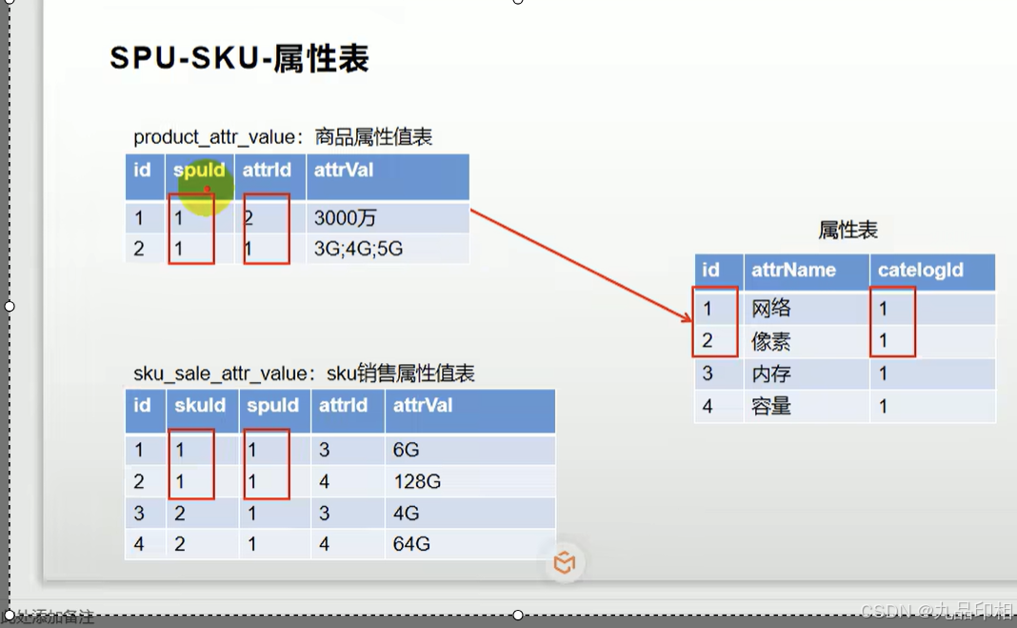Click the yellow-green circle highlight over spuId
Screen dimensions: 1017x628
click(203, 187)
